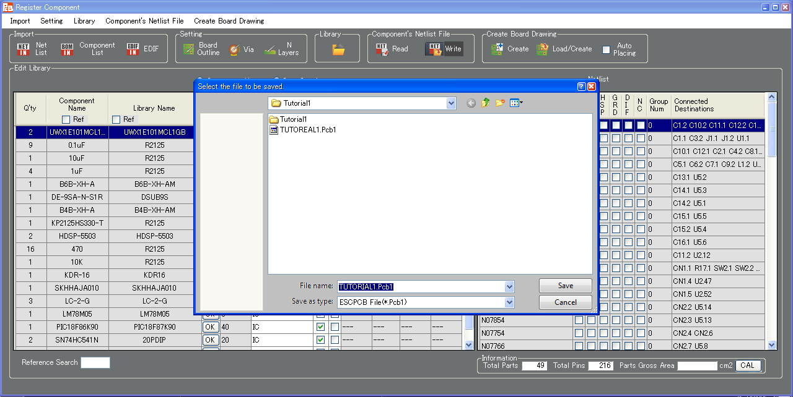This screenshot has height=397, width=793.
Task: Open the View menu icon in save dialog
Action: 517,103
